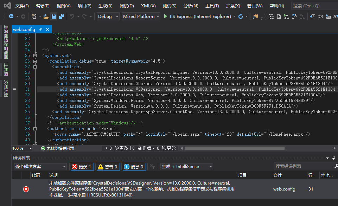Image resolution: width=338 pixels, height=206 pixels.
Task: Click the 文件 column header
Action: (x=278, y=175)
